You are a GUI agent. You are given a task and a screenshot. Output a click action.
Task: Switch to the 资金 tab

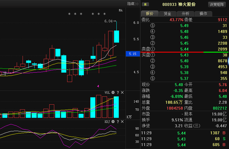click(168, 14)
